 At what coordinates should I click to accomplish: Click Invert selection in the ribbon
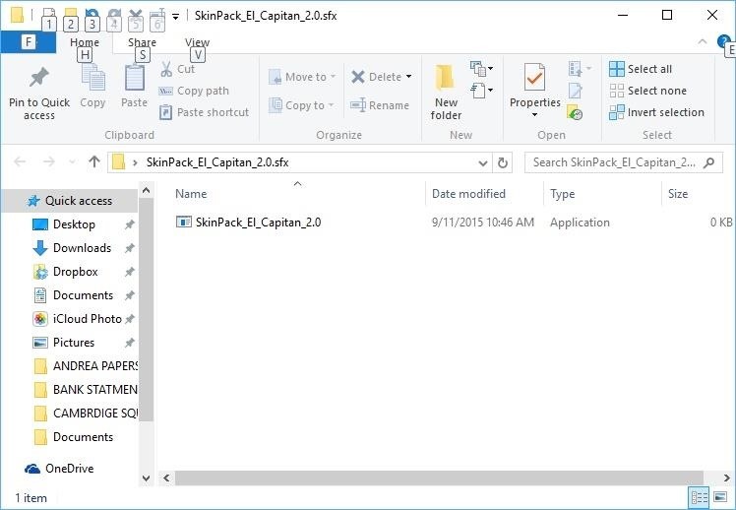coord(656,112)
